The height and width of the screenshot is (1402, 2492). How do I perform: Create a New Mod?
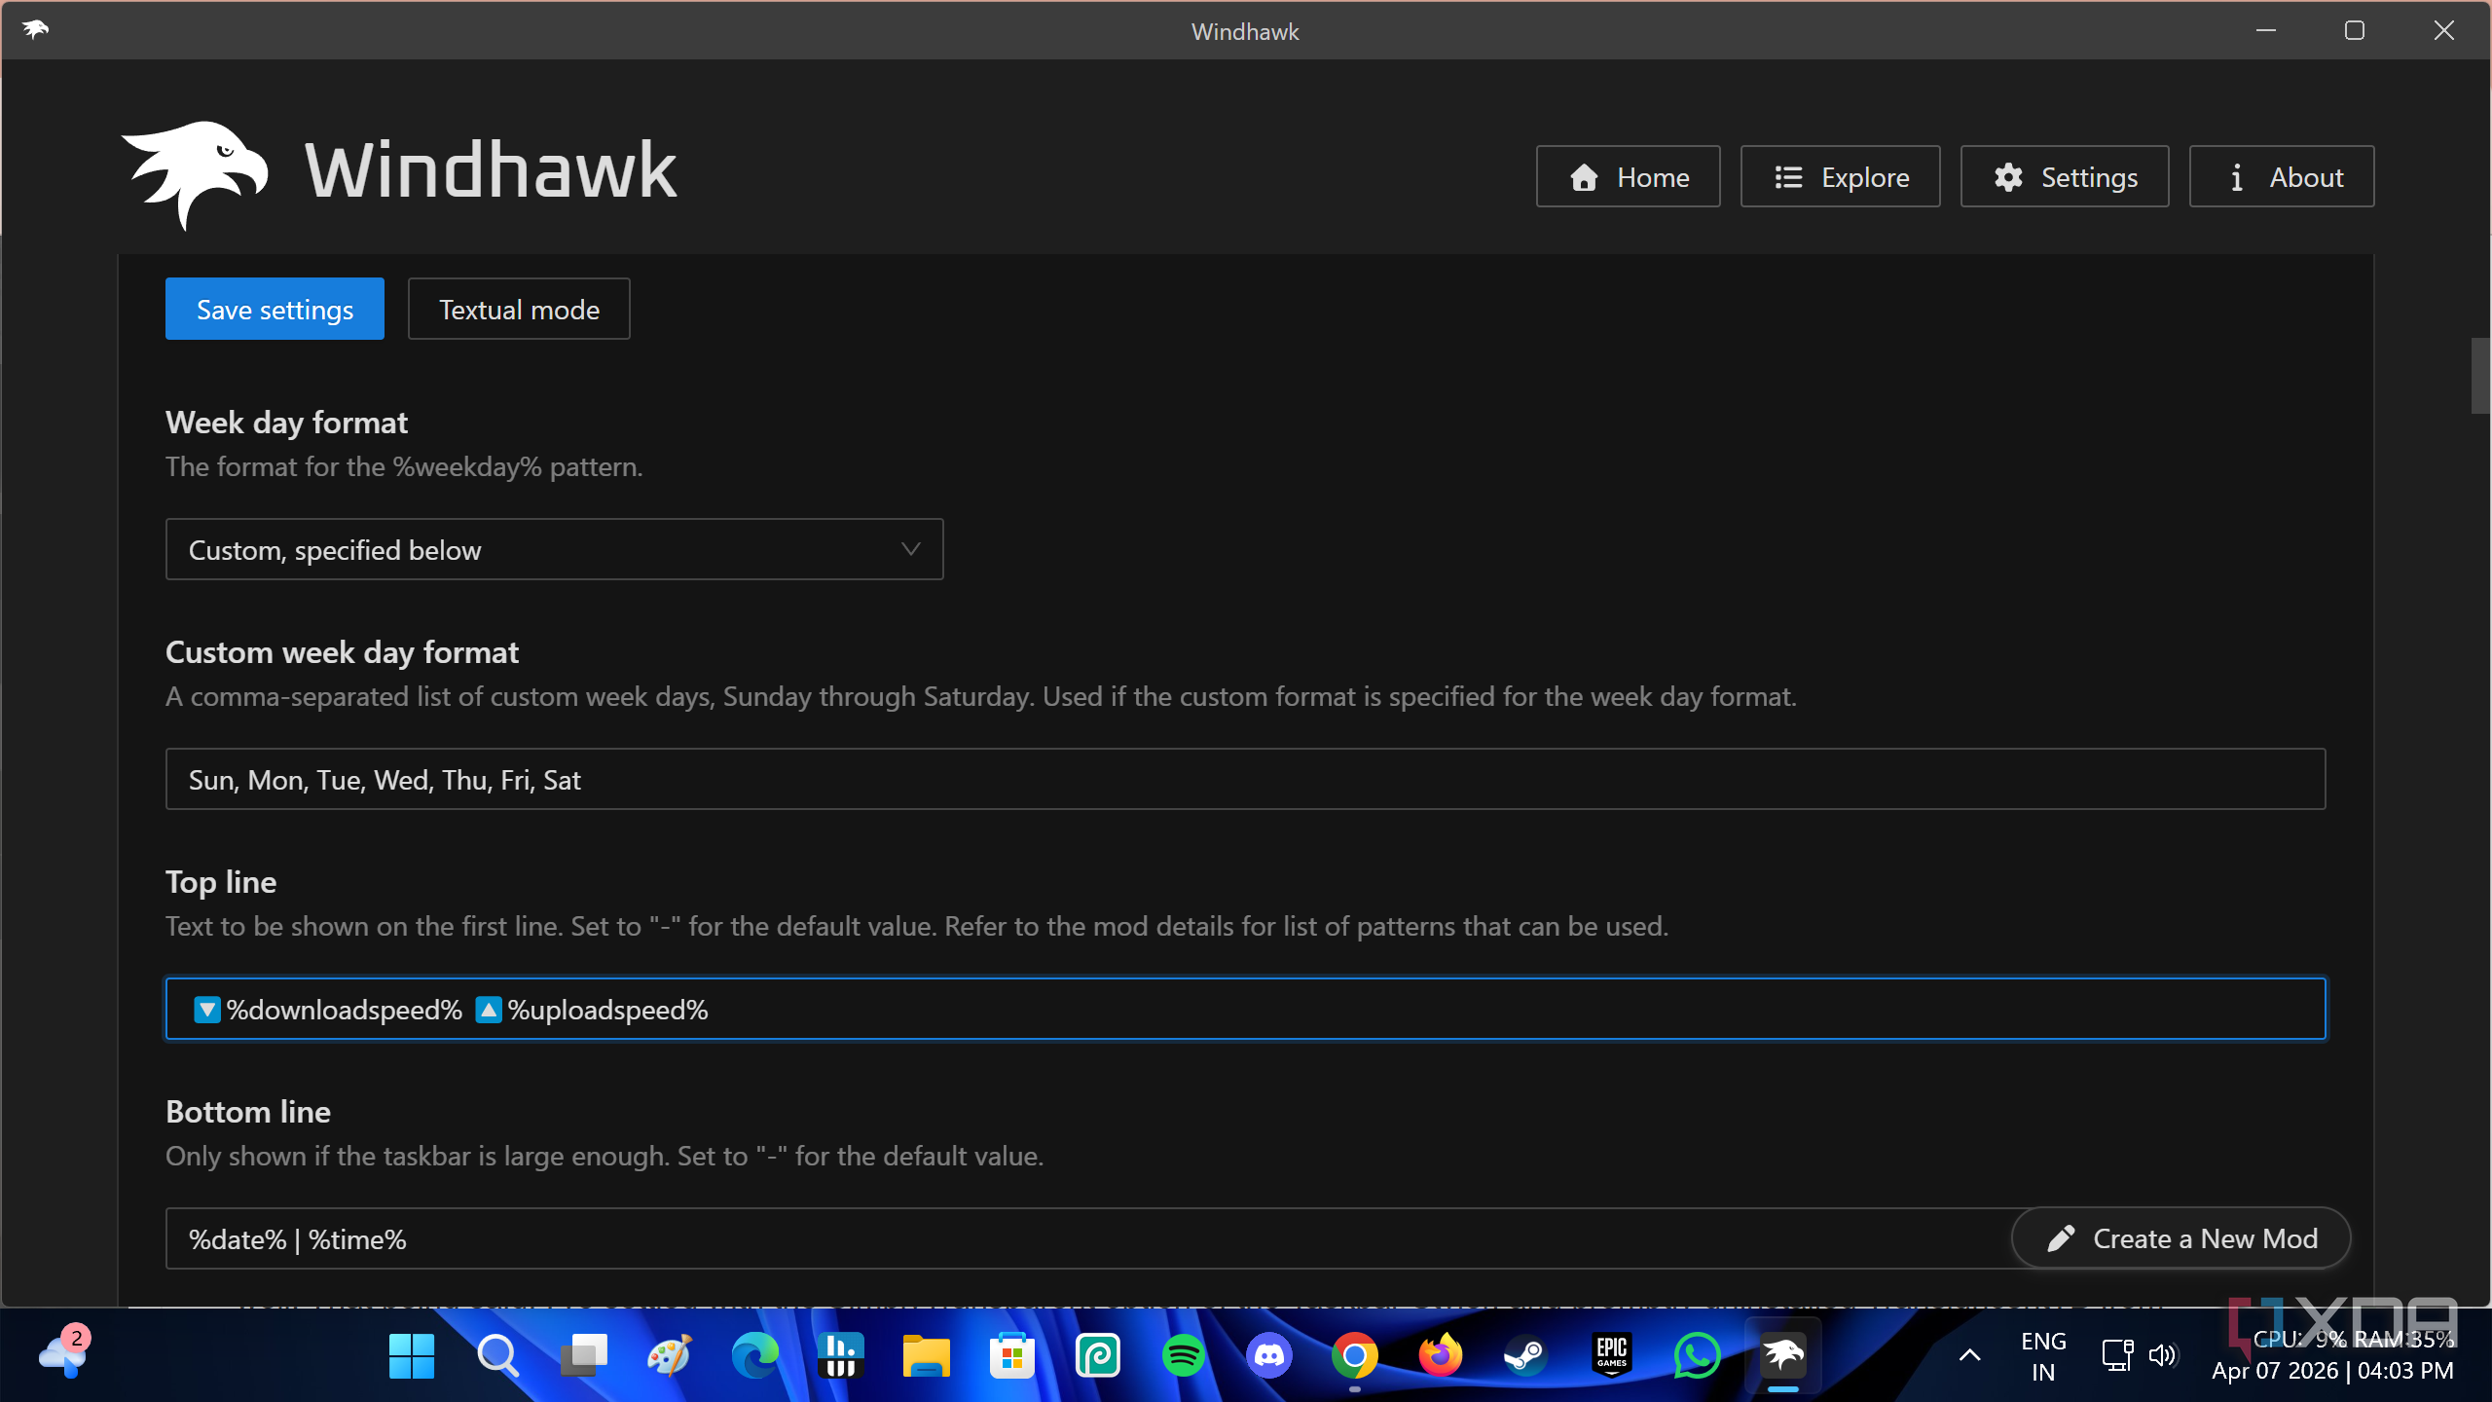click(x=2181, y=1238)
